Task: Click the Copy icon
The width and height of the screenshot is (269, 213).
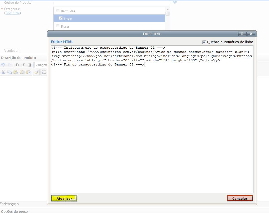Action: point(10,72)
